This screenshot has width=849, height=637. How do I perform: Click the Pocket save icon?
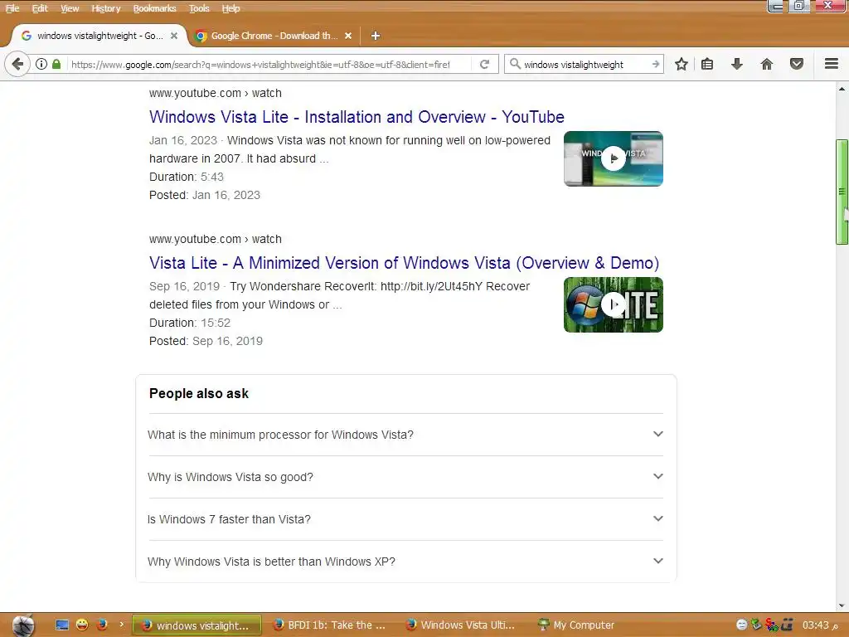click(x=796, y=64)
